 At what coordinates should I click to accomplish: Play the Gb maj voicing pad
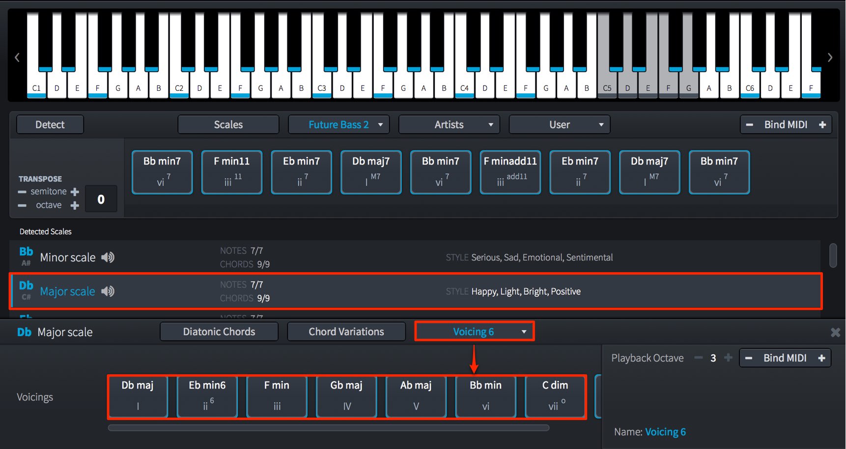coord(347,396)
